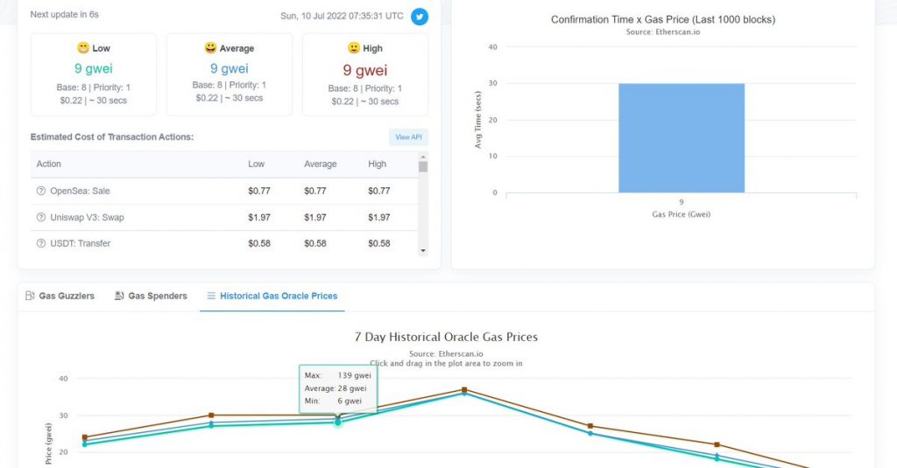Click the first brown square chart marker
Screen dimensions: 897x468
(x=85, y=437)
